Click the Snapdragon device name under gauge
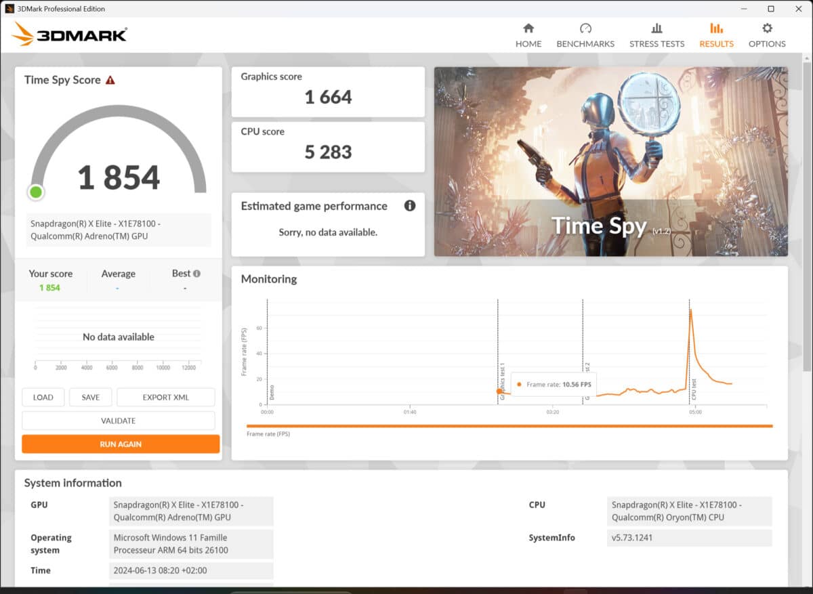This screenshot has height=594, width=813. [119, 230]
